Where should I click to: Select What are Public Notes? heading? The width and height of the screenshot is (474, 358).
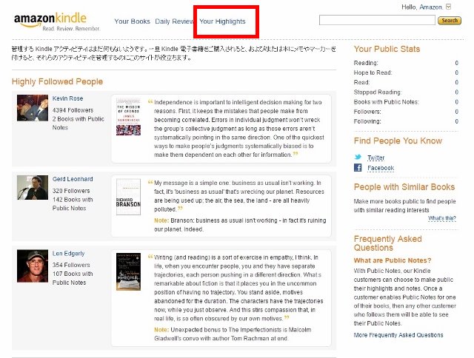coord(393,260)
